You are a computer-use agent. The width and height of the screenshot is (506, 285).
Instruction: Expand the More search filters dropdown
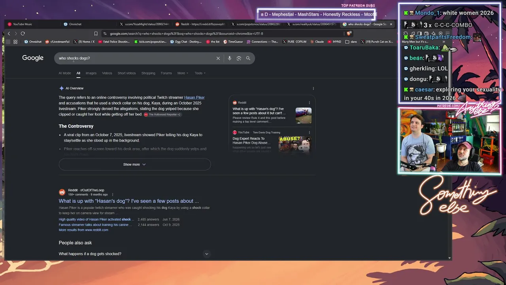(x=183, y=73)
